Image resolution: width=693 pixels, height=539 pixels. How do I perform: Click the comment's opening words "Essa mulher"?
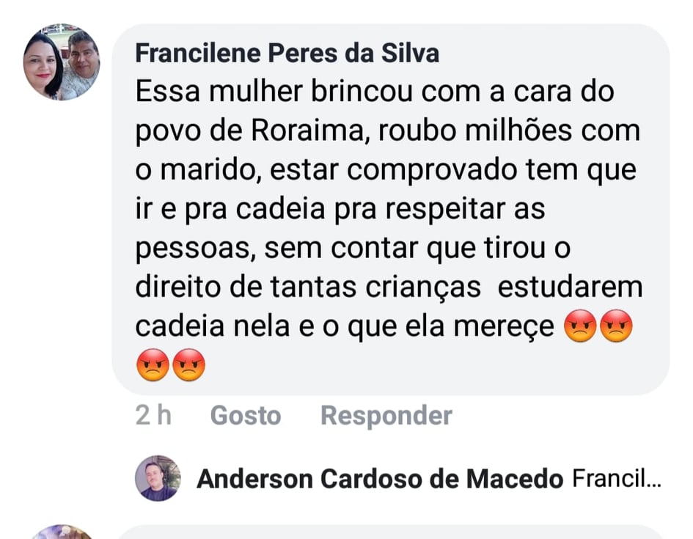click(x=207, y=92)
